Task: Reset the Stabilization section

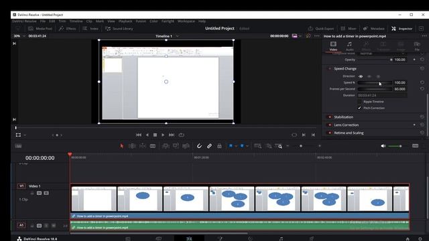Action: click(422, 117)
